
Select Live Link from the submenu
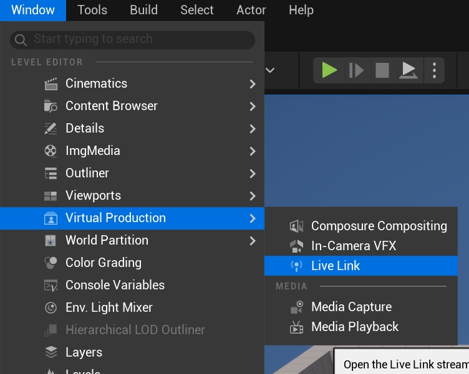336,266
